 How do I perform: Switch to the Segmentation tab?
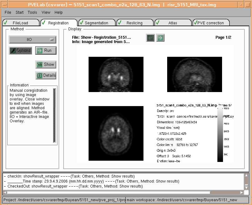coord(96,23)
